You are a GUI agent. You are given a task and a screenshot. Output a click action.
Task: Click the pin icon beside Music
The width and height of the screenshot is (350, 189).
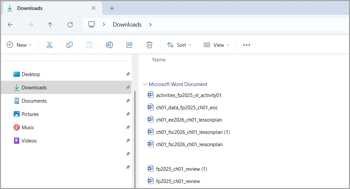(128, 128)
